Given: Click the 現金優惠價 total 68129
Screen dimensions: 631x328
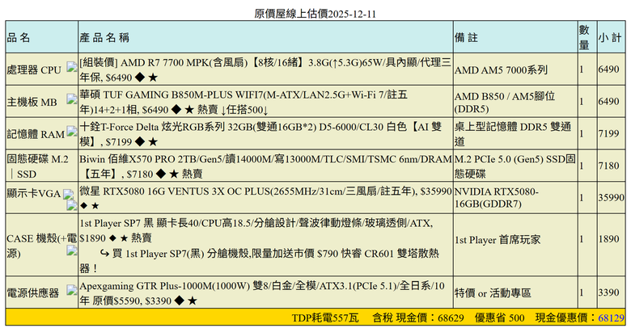Looking at the screenshot, I should click(x=611, y=318).
